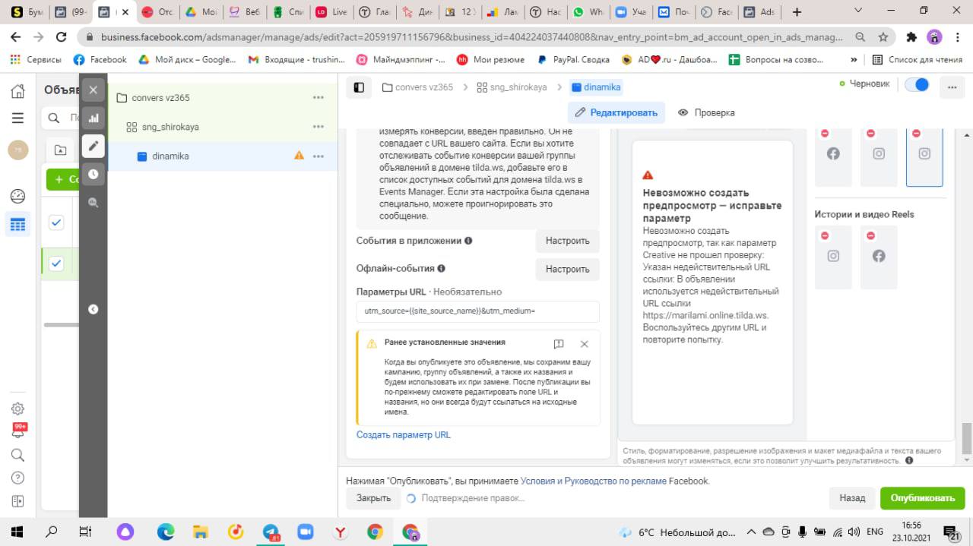973x546 pixels.
Task: Open the hamburger menu in left navigation
Action: coord(17,118)
